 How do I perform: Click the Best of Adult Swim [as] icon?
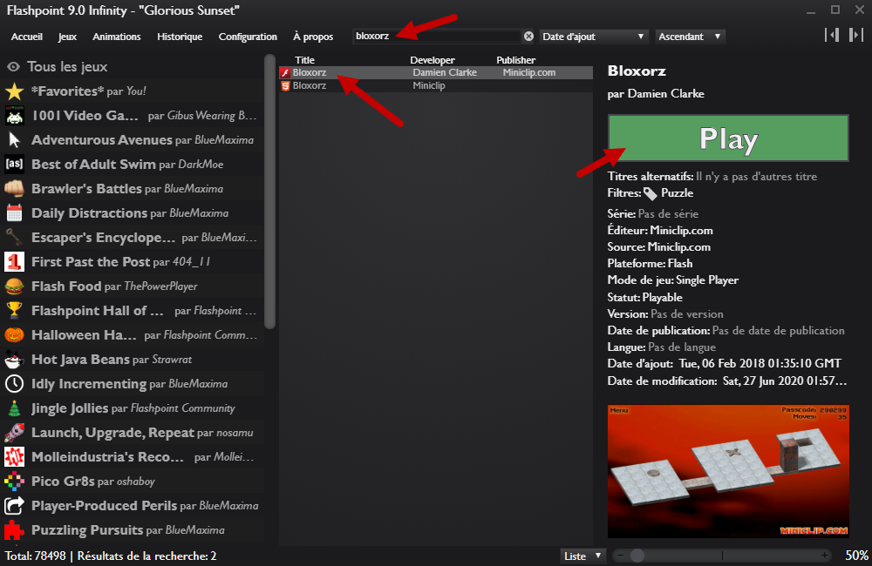click(15, 164)
